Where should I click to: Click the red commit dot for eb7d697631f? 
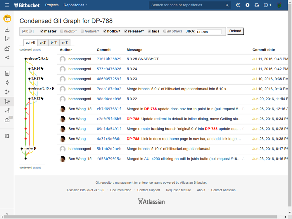point(25,109)
